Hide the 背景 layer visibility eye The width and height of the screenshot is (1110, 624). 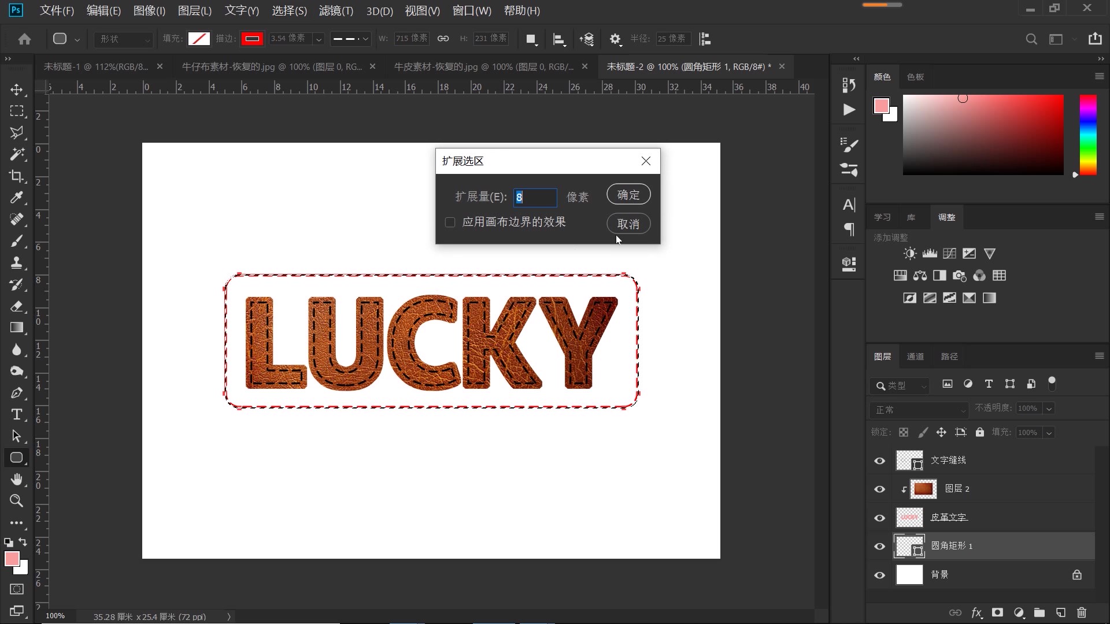point(880,575)
